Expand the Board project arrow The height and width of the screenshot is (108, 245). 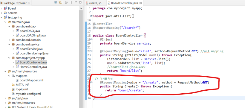coord(1,8)
